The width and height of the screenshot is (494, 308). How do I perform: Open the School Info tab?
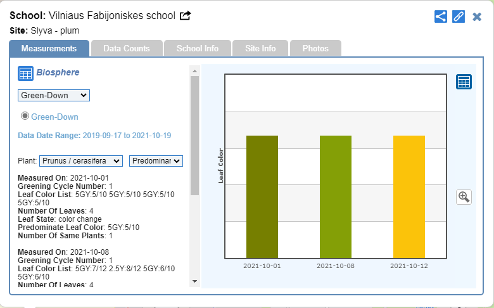point(198,48)
